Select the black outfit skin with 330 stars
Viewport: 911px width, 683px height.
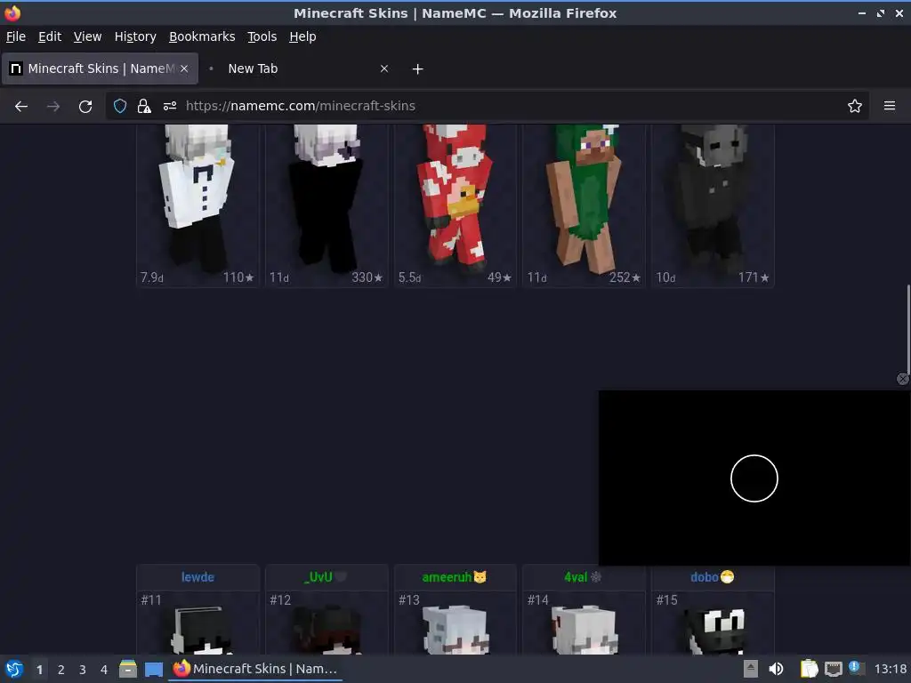pyautogui.click(x=327, y=205)
